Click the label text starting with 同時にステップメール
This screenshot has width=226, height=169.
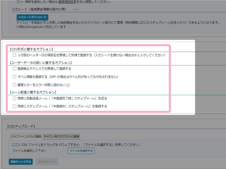click(x=62, y=106)
